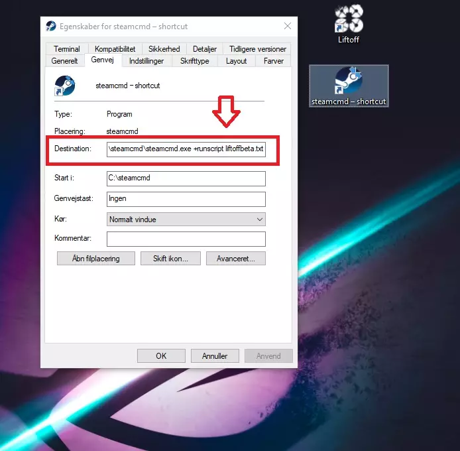Open the Liftoff desktop shortcut icon
The width and height of the screenshot is (460, 451).
[349, 23]
